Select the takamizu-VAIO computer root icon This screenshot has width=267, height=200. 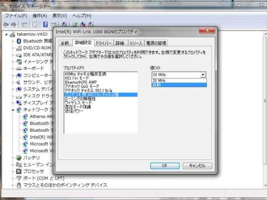(x=12, y=34)
